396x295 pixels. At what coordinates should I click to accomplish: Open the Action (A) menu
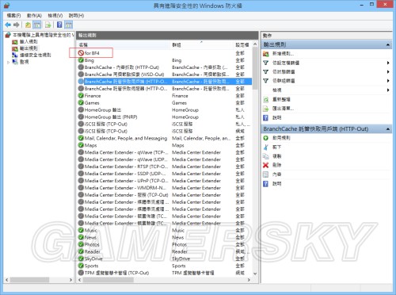pyautogui.click(x=34, y=16)
